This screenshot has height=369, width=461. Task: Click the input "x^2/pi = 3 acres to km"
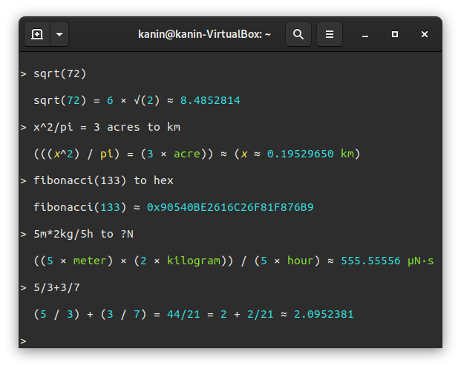[107, 127]
